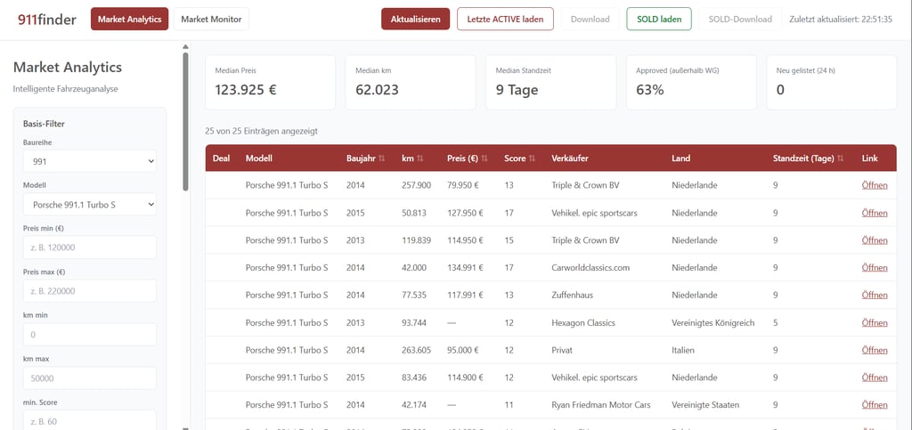Click the Verkäufer column header

pyautogui.click(x=569, y=158)
